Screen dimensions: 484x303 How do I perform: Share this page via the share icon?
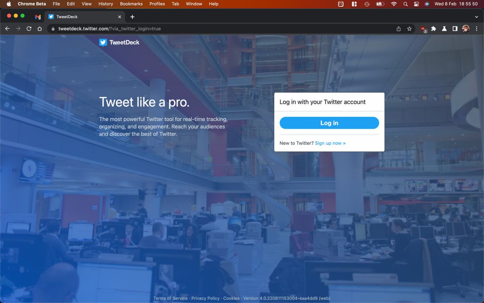398,29
